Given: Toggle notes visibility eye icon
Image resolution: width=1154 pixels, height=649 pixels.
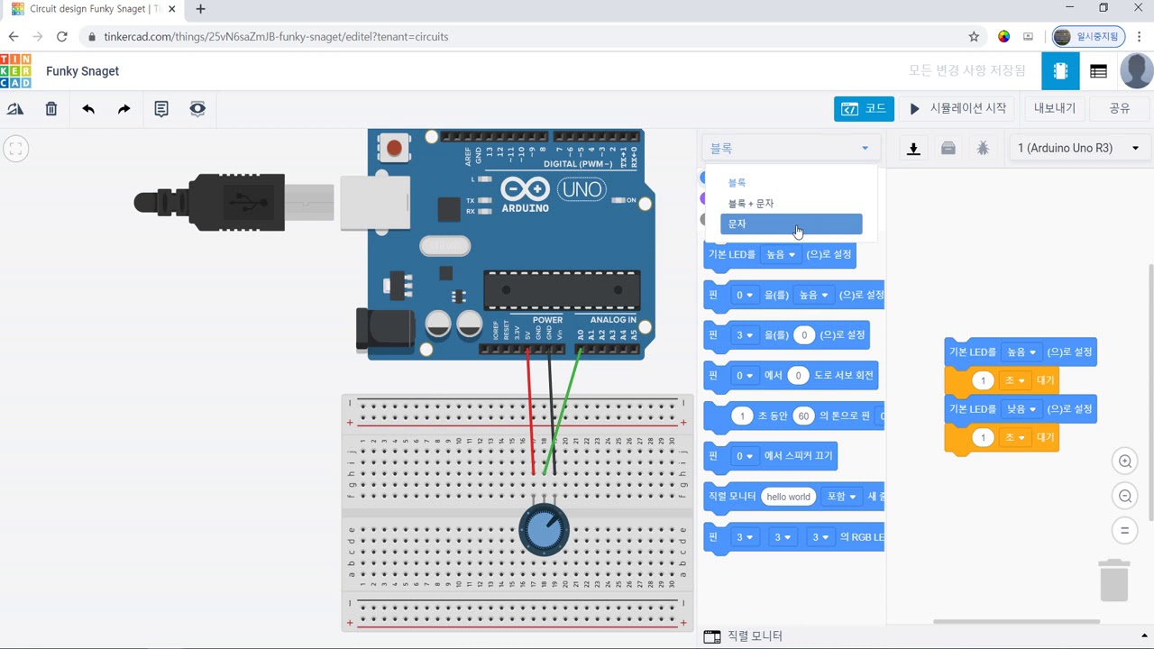Looking at the screenshot, I should tap(197, 109).
